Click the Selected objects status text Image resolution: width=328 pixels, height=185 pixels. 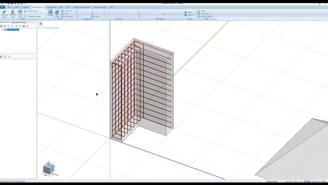click(x=272, y=181)
